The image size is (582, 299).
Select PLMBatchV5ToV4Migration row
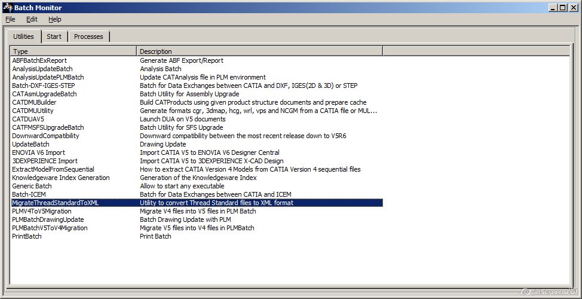click(x=50, y=228)
